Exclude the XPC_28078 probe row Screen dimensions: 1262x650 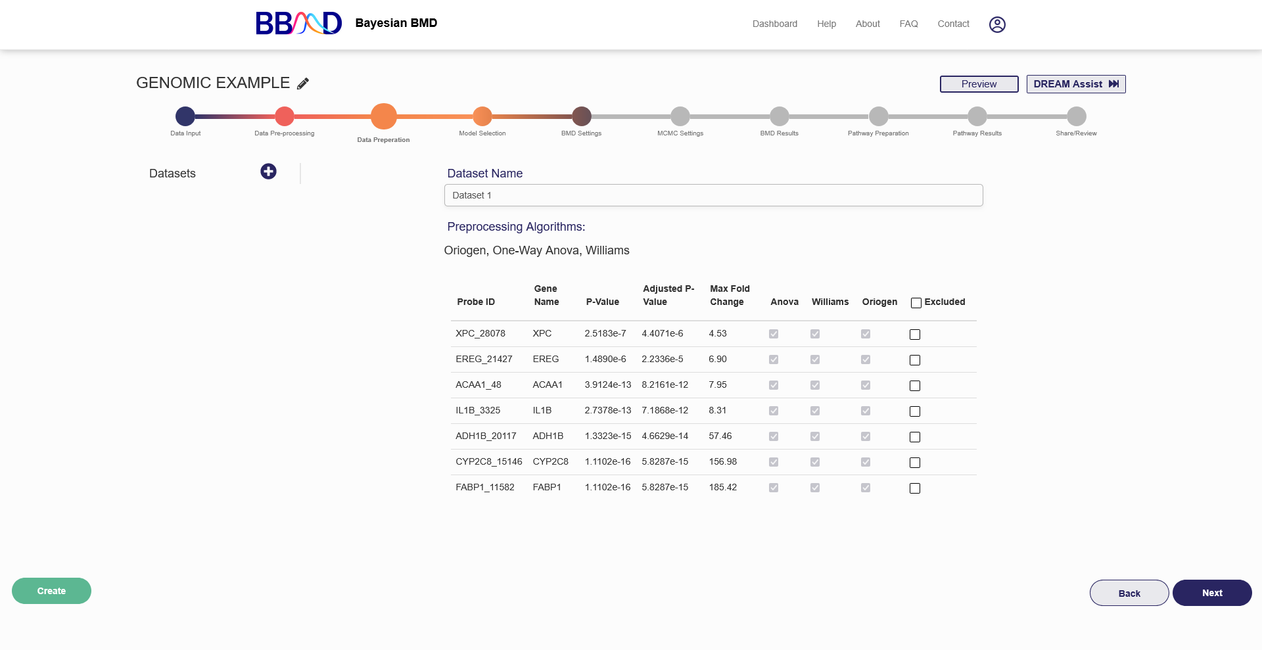(915, 335)
